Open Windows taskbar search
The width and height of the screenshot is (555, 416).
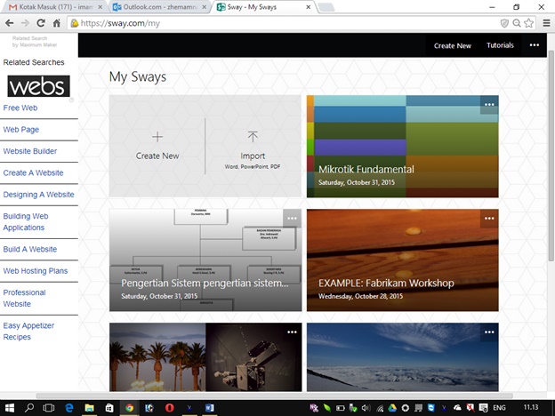[x=29, y=408]
